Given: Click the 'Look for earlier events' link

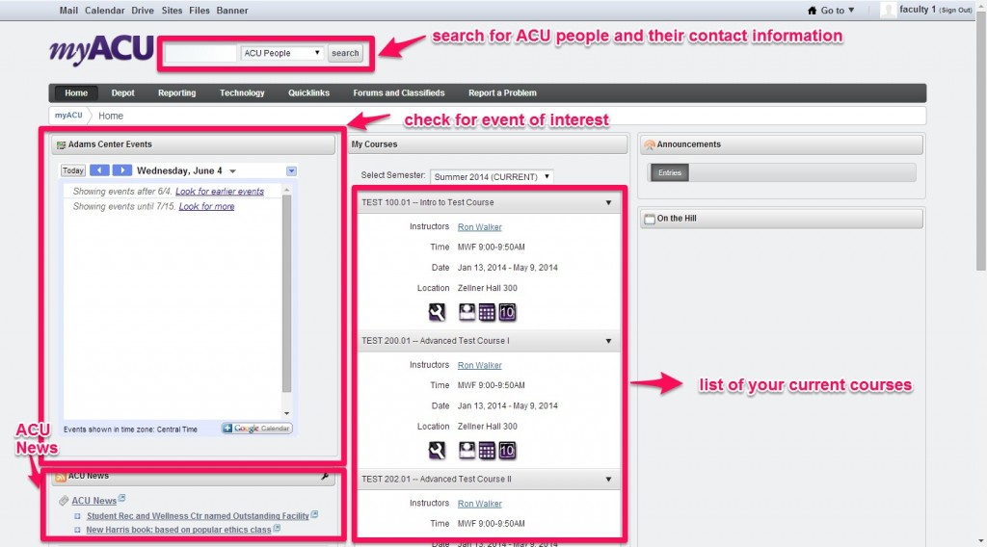Looking at the screenshot, I should pos(219,192).
